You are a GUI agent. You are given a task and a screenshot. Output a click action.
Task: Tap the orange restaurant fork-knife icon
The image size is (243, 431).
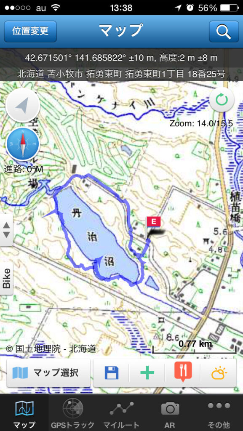click(x=183, y=372)
